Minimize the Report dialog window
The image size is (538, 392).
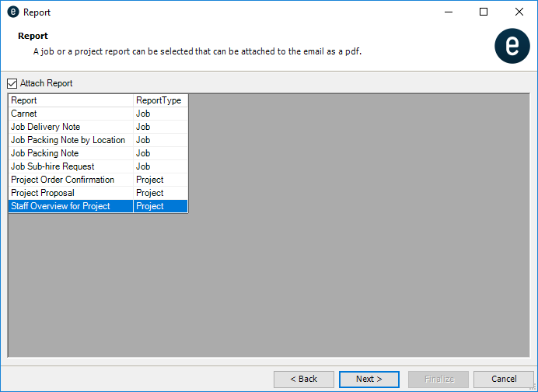pyautogui.click(x=448, y=12)
